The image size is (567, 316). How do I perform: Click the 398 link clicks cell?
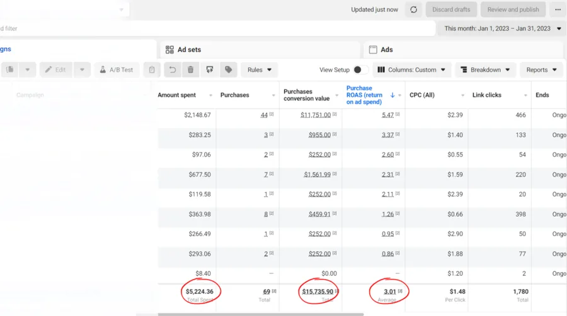[521, 214]
